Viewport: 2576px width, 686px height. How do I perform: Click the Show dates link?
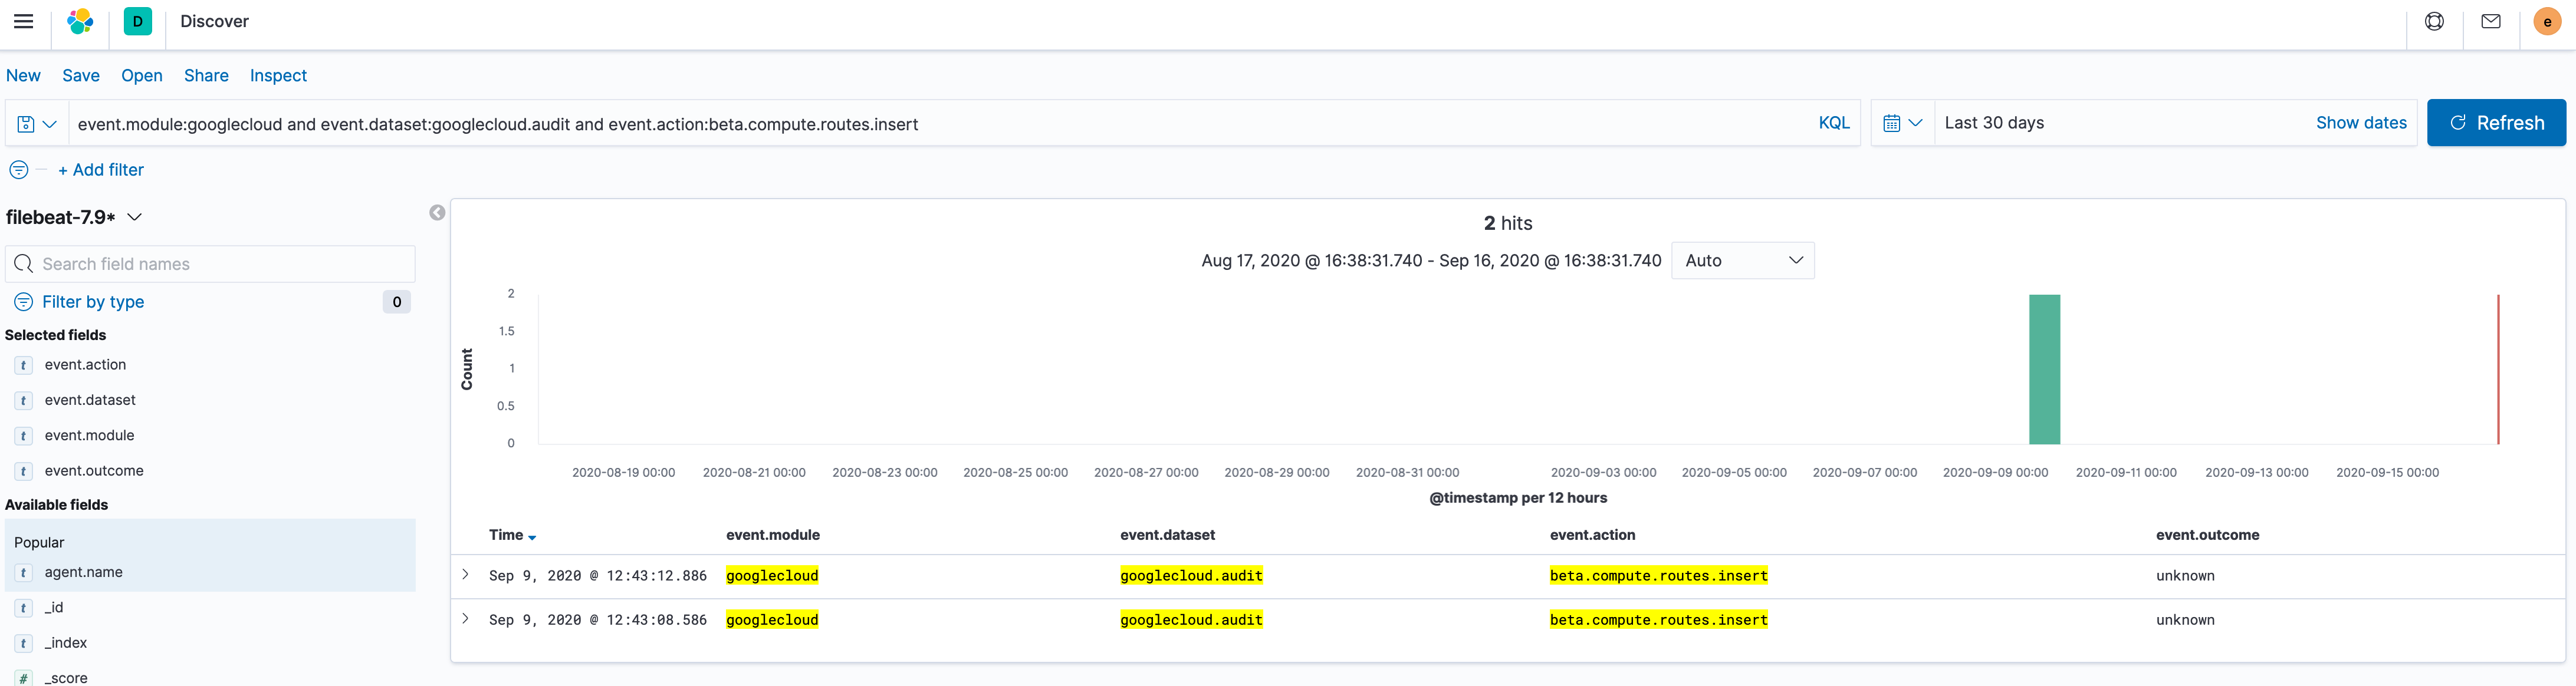(2361, 122)
